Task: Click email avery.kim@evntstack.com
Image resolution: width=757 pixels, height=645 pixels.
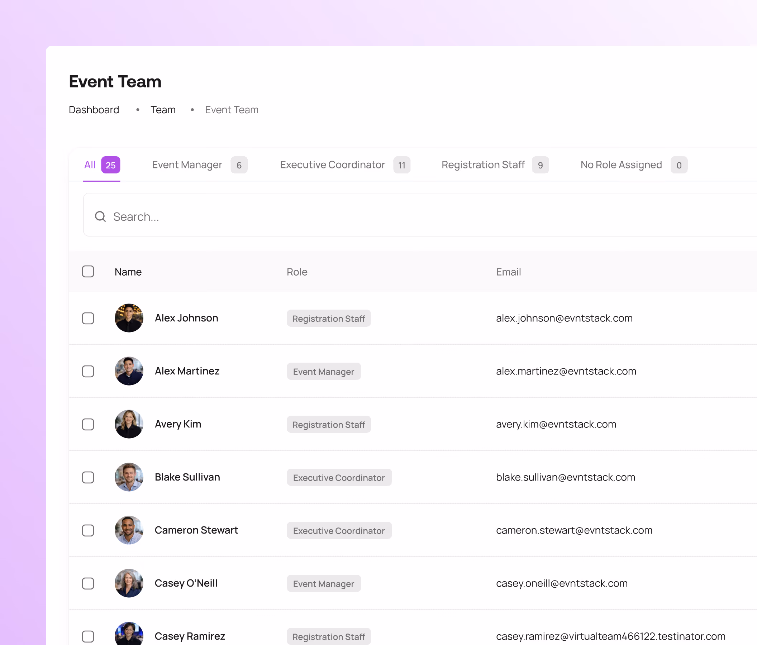Action: pos(556,424)
